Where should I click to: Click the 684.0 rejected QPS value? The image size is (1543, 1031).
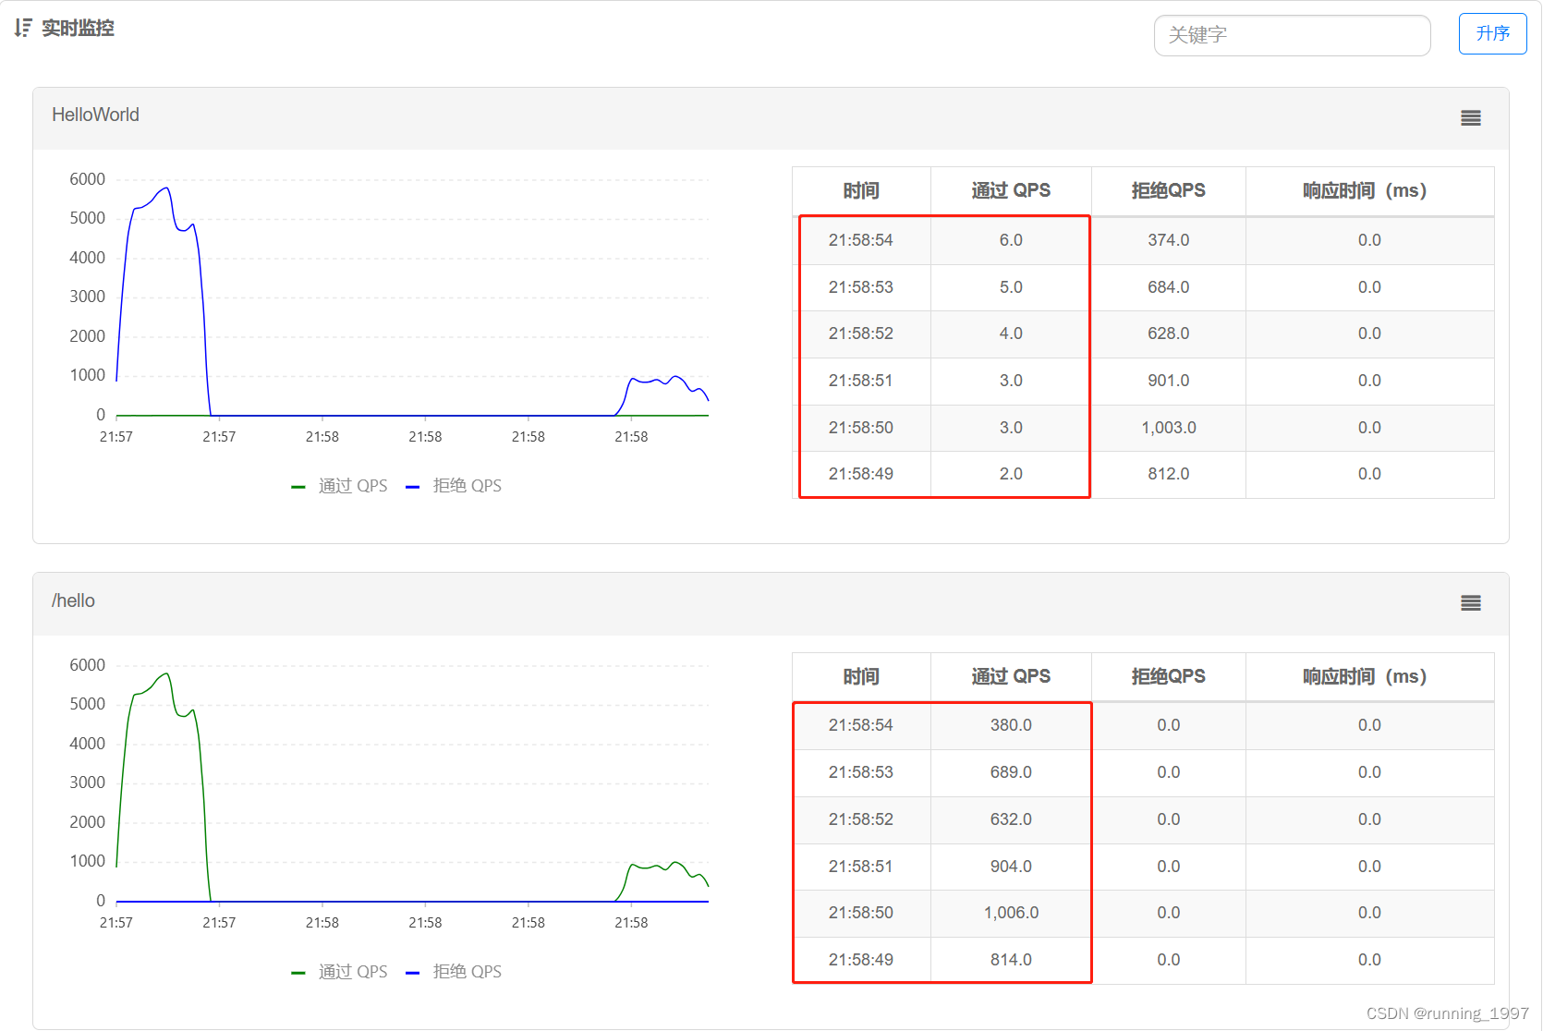pos(1169,287)
